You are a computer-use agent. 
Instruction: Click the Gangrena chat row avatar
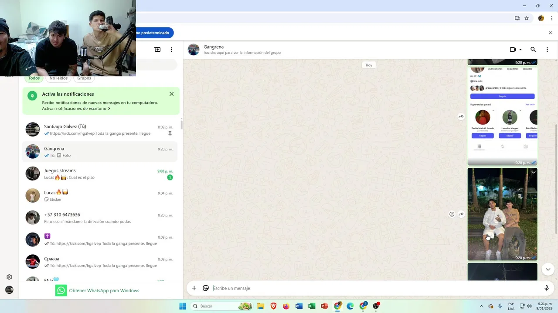pos(33,152)
